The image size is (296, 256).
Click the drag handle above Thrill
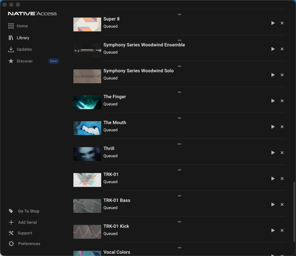pos(180,144)
